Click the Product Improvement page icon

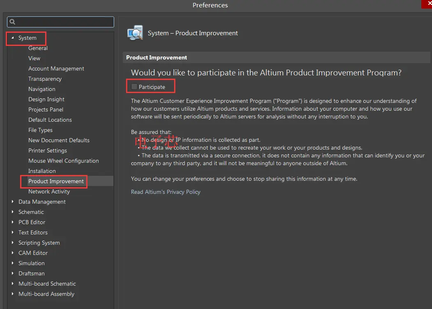tap(135, 33)
